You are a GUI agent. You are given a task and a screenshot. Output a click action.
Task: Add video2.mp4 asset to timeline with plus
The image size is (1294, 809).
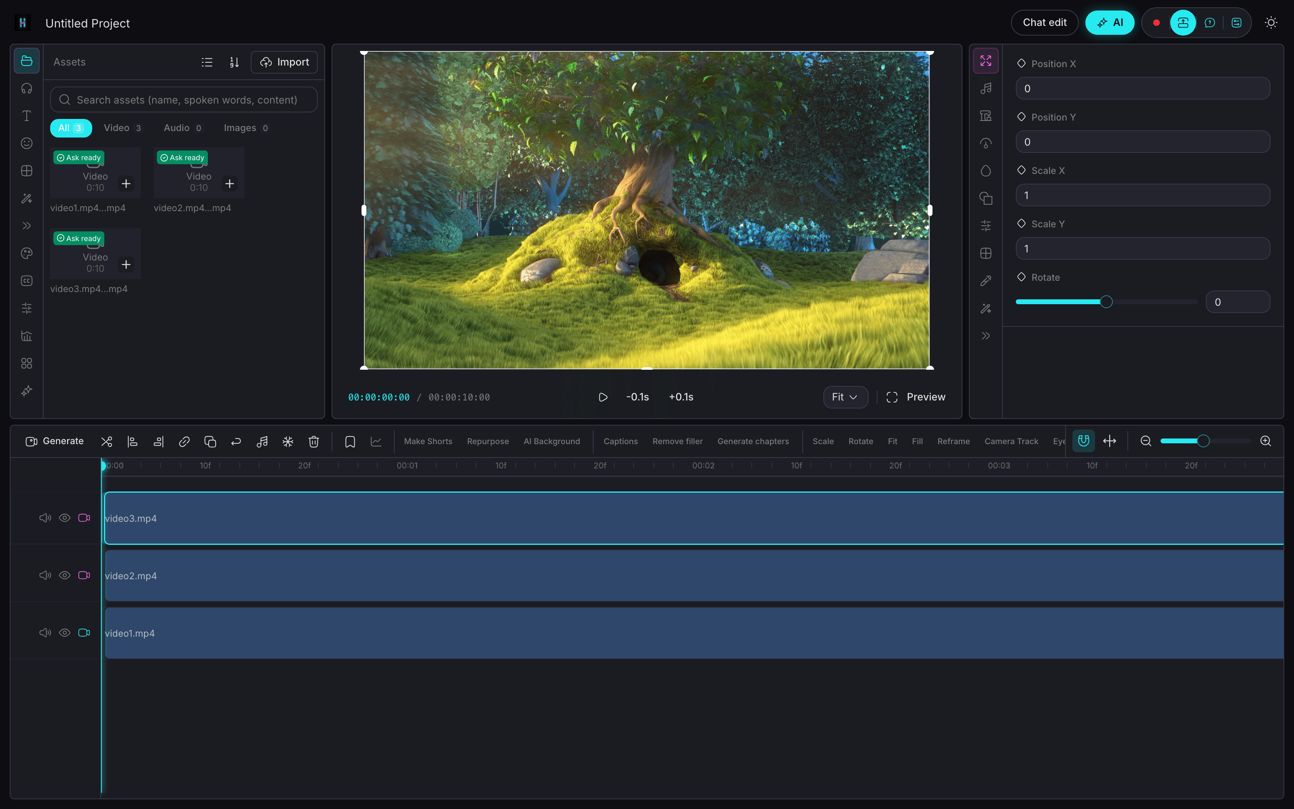click(x=229, y=184)
